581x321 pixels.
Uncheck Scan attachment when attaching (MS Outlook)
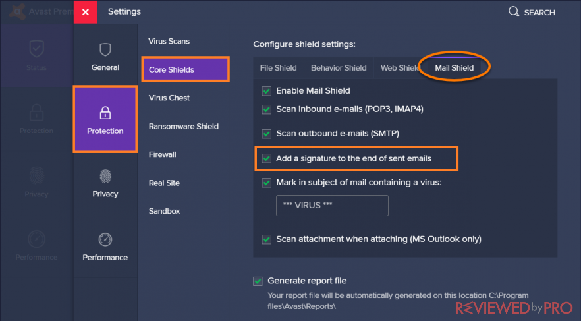(x=266, y=239)
